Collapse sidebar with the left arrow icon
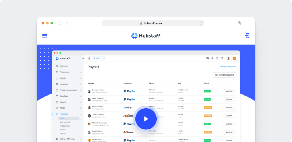Viewport: 292px width, 142px height. click(x=83, y=58)
